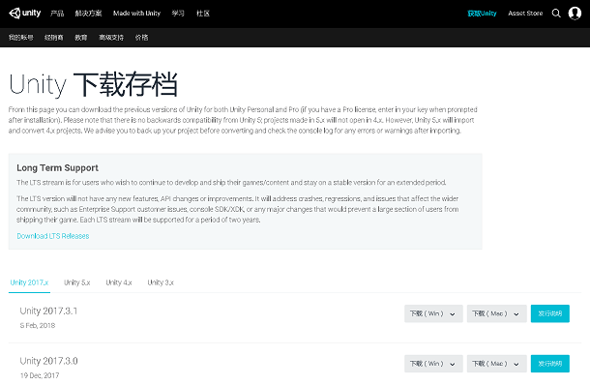Open 教育 in the sub-navigation
This screenshot has width=590, height=385.
[x=81, y=38]
